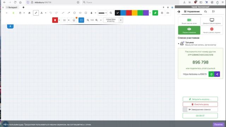Click the green leaf button

155,13
